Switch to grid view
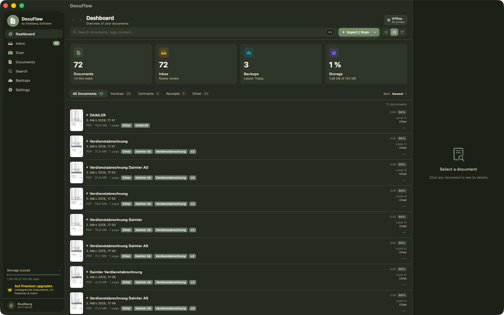The height and width of the screenshot is (315, 504). (x=386, y=32)
